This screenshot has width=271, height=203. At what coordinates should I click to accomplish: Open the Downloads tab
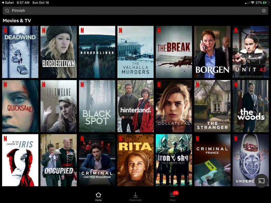point(135,197)
